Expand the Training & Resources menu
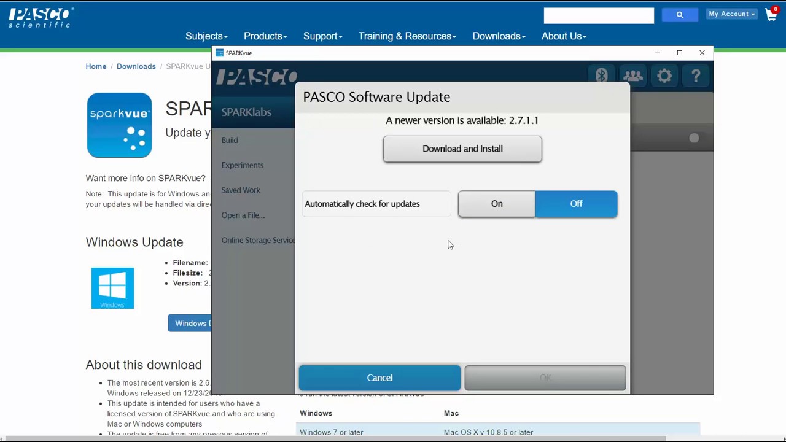The width and height of the screenshot is (786, 442). point(407,36)
